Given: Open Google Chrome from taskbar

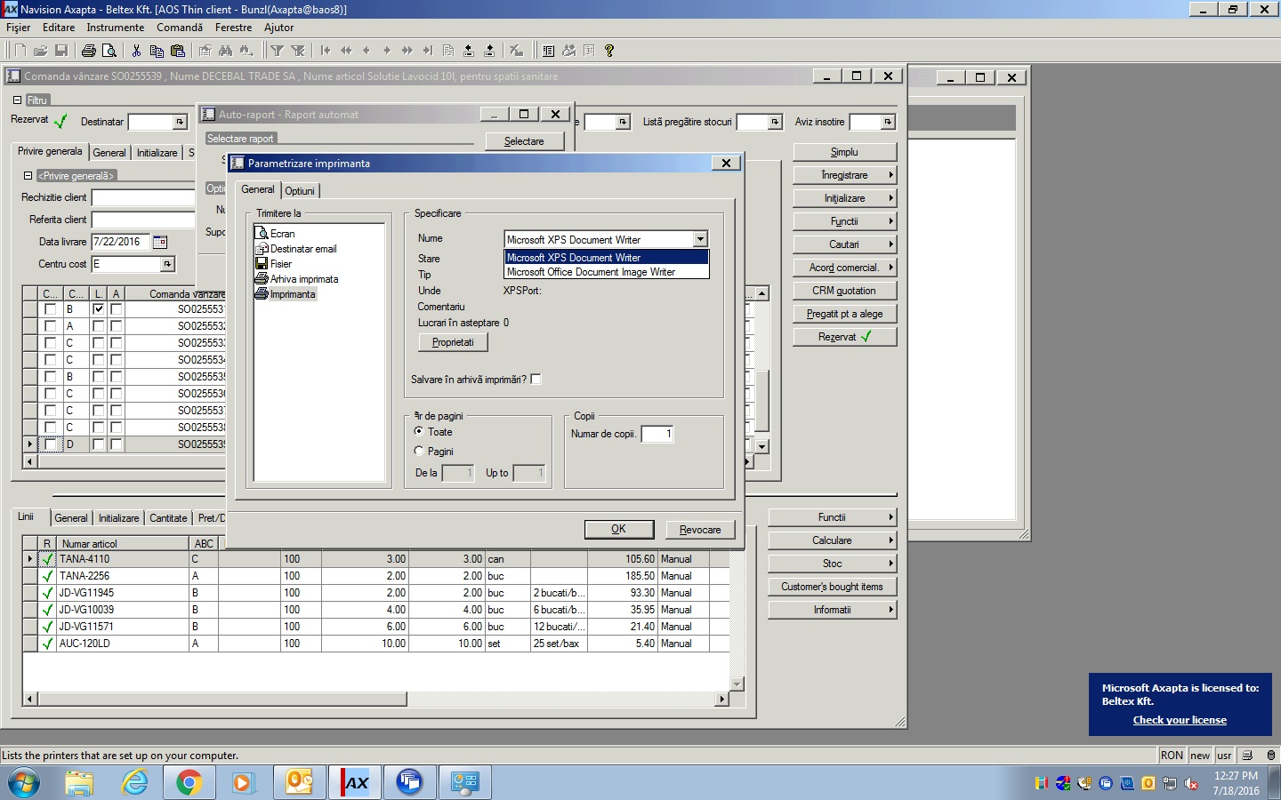Looking at the screenshot, I should point(189,782).
